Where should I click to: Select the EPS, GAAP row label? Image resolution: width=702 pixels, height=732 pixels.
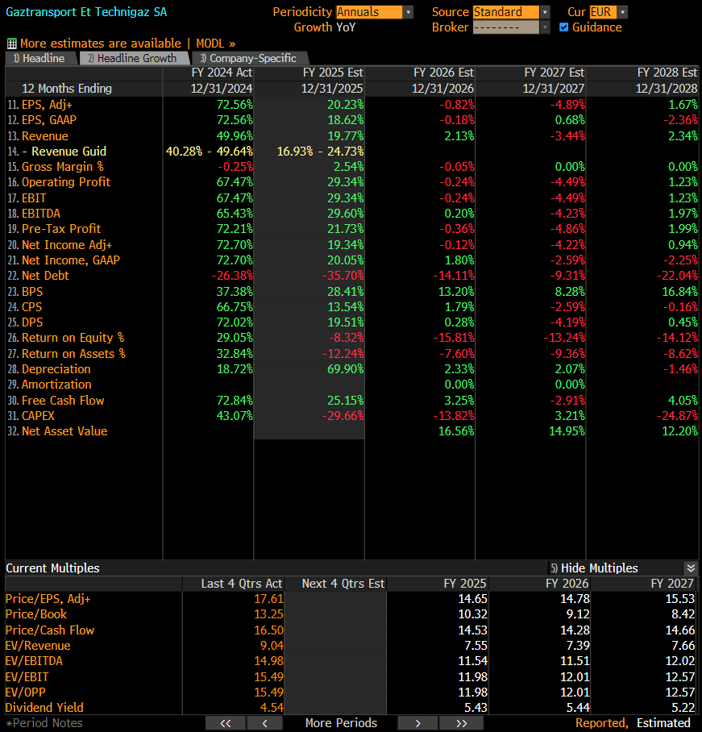pyautogui.click(x=49, y=120)
